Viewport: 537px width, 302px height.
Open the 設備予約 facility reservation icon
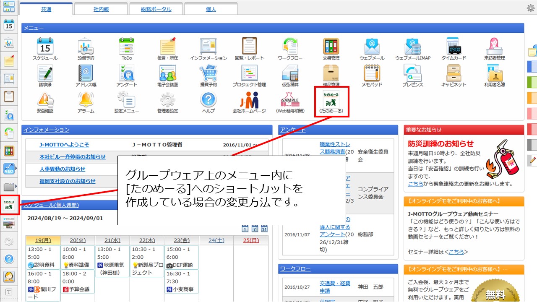[86, 47]
